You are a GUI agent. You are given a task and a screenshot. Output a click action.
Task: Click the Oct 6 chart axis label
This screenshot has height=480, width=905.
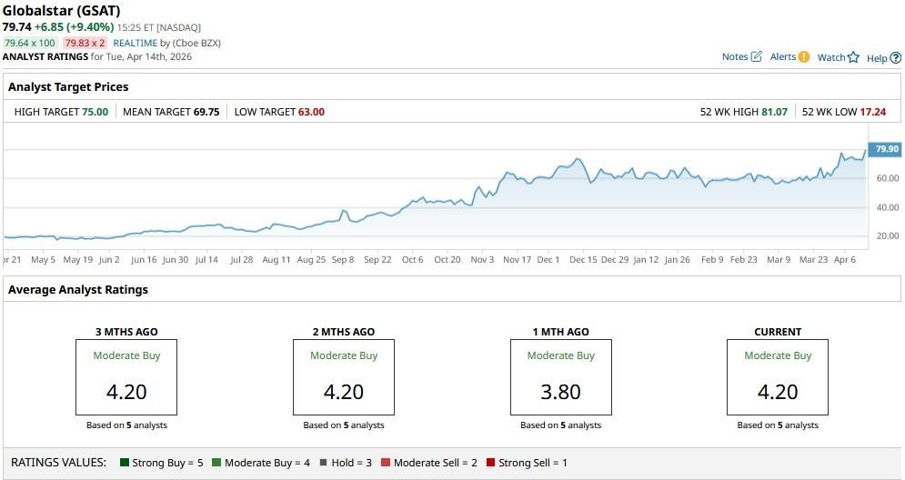(412, 260)
